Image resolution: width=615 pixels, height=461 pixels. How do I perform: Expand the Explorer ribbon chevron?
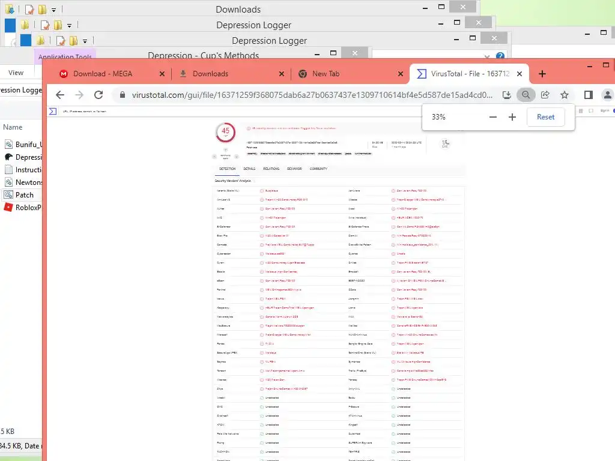(x=487, y=56)
